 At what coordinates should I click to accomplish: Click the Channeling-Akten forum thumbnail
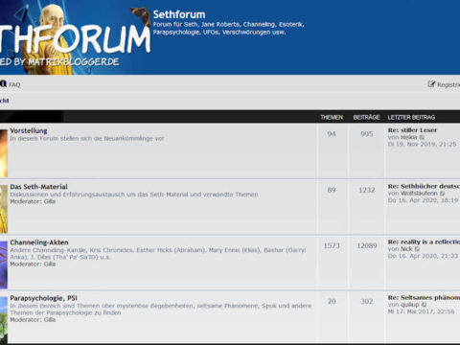[x=4, y=264]
